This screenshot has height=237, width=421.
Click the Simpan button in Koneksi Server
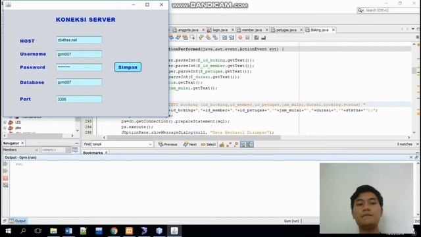[x=128, y=67]
